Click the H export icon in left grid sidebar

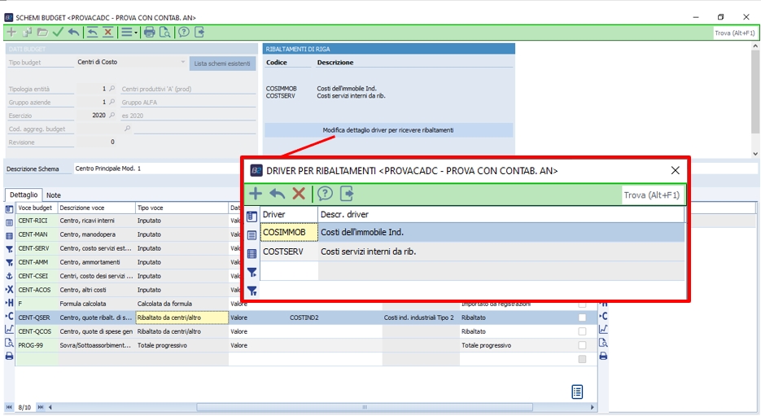click(9, 302)
